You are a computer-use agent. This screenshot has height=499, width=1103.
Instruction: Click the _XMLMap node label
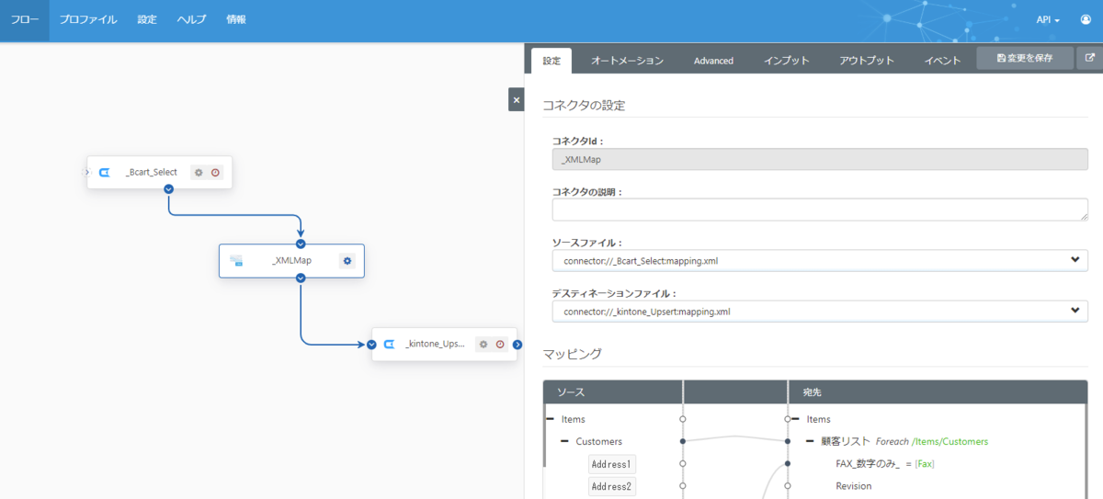(292, 260)
